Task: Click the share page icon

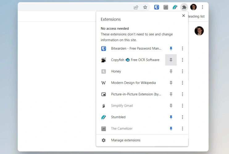Action: 136,7
